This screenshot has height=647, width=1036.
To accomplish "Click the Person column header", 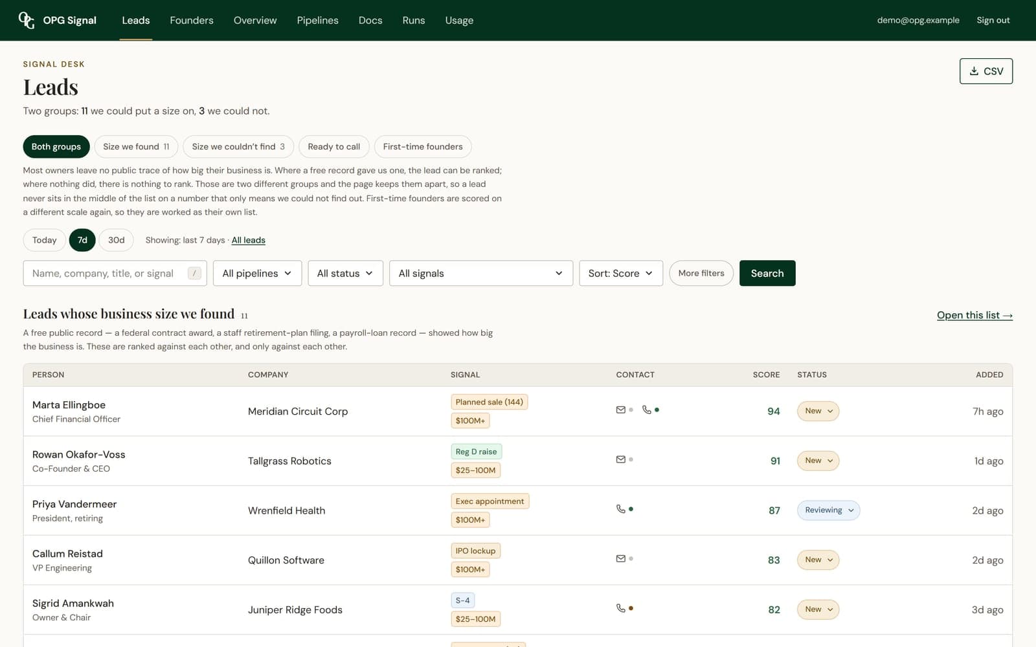I will click(x=49, y=375).
